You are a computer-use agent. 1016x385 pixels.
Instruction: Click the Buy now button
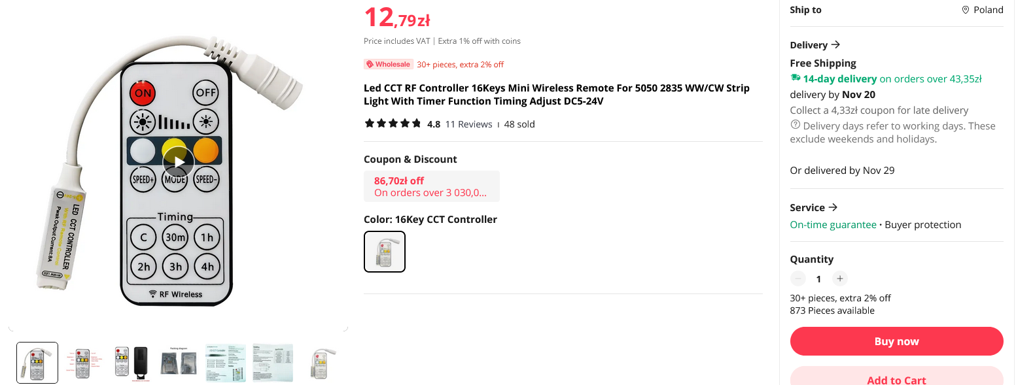[896, 341]
